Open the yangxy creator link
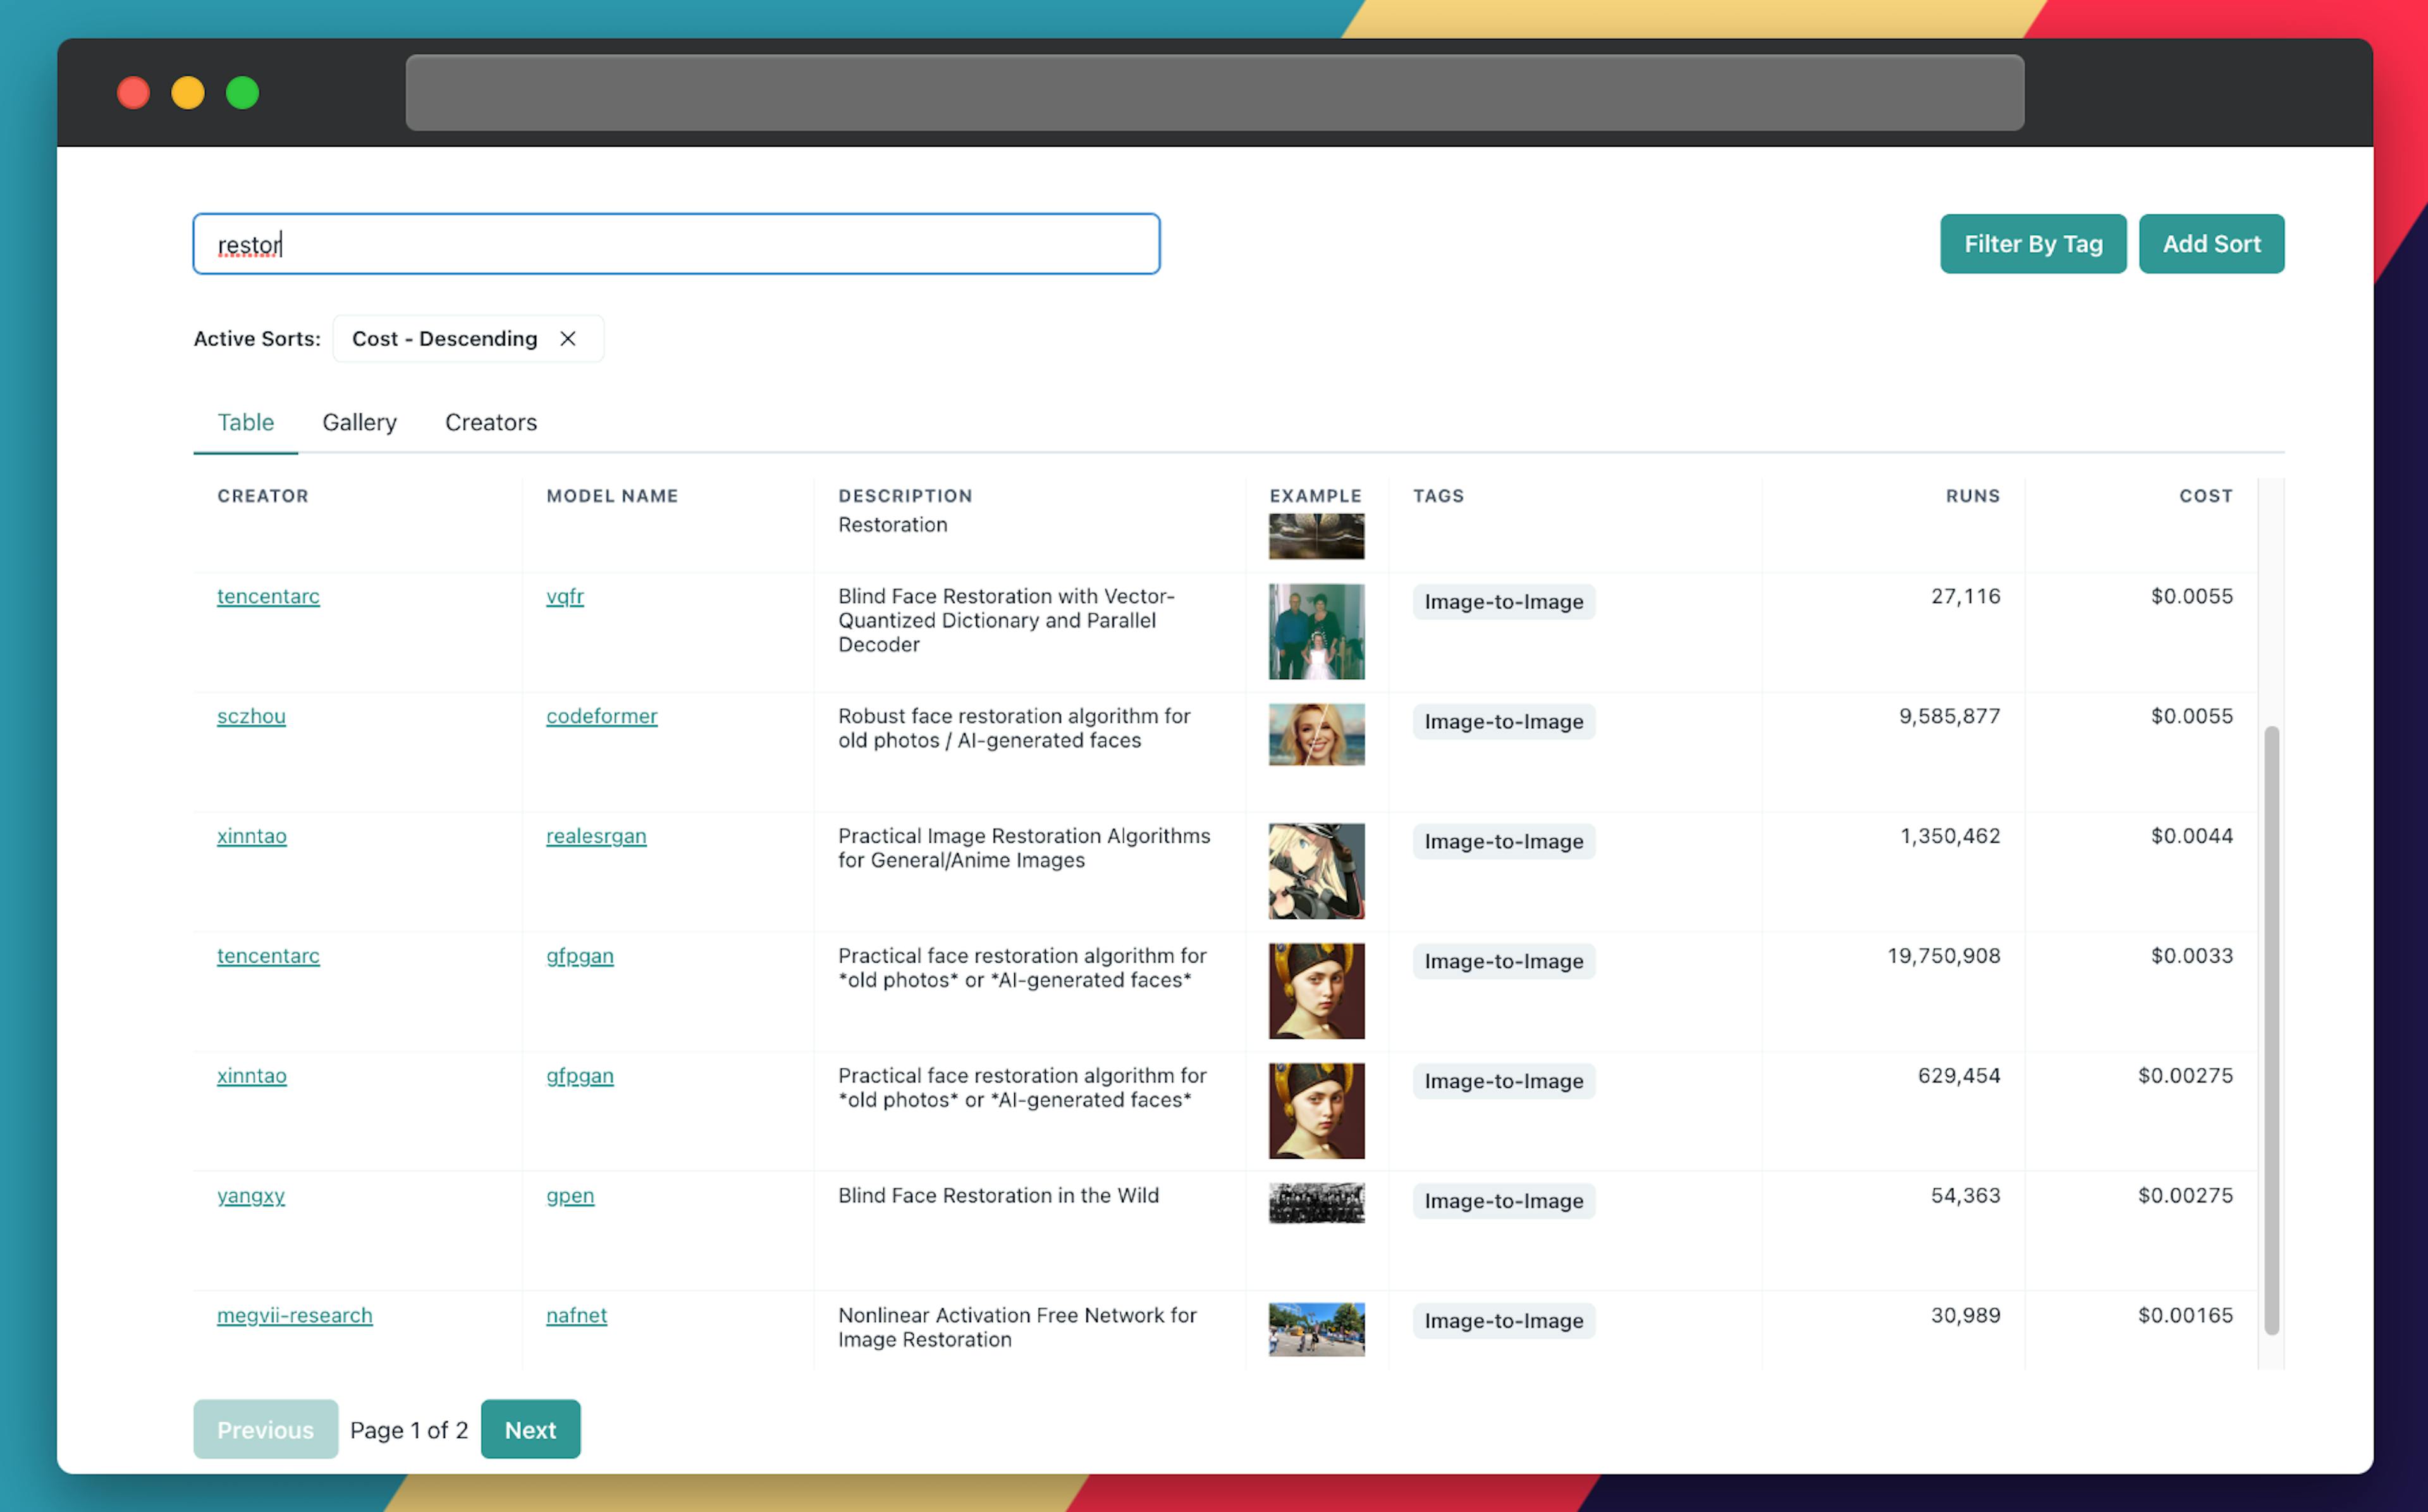The width and height of the screenshot is (2428, 1512). coord(251,1196)
